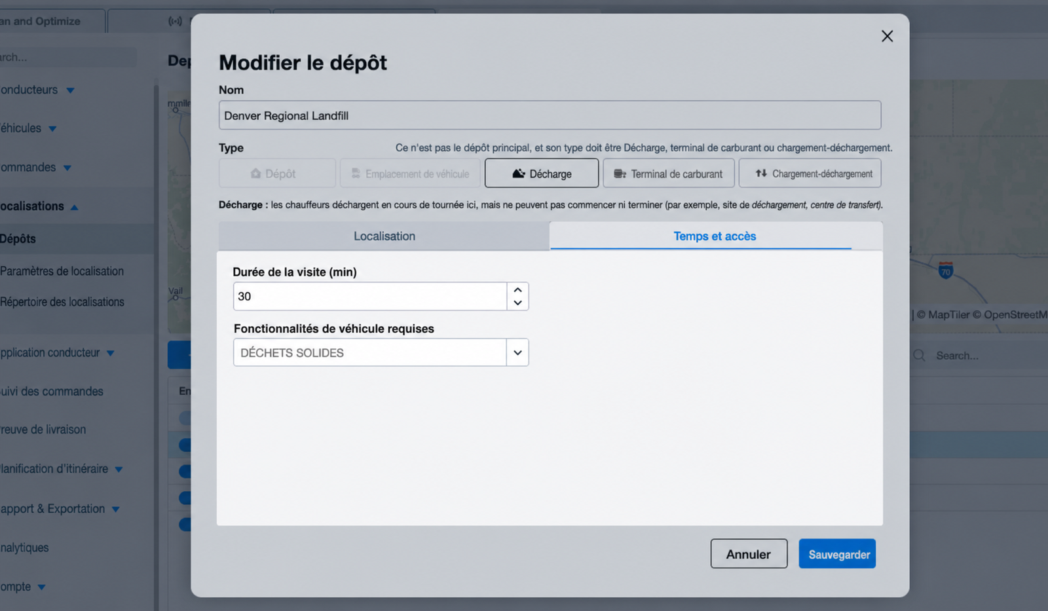
Task: Click the fuel terminal truck icon
Action: point(620,174)
